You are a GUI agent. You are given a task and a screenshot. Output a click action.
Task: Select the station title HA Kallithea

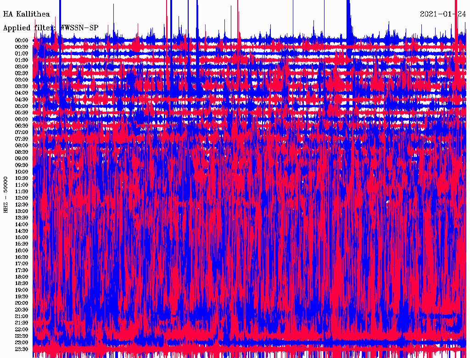point(26,14)
